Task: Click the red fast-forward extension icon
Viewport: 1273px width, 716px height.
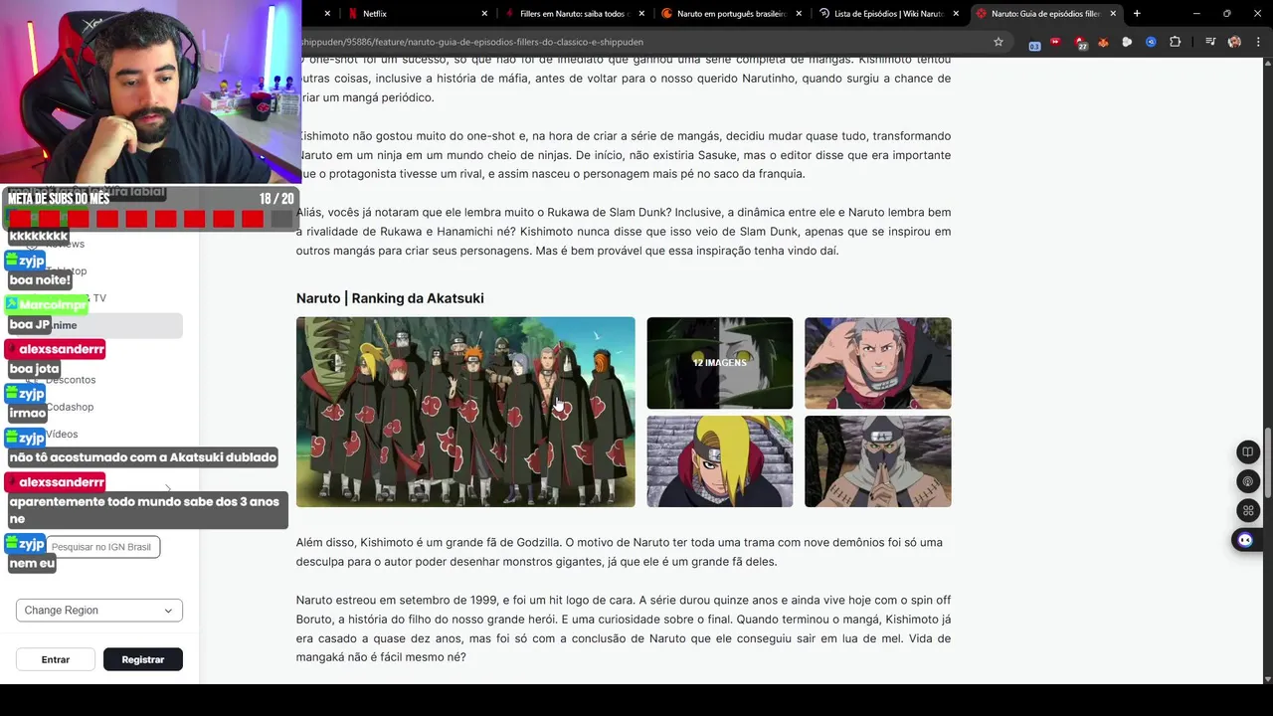Action: coord(1055,42)
